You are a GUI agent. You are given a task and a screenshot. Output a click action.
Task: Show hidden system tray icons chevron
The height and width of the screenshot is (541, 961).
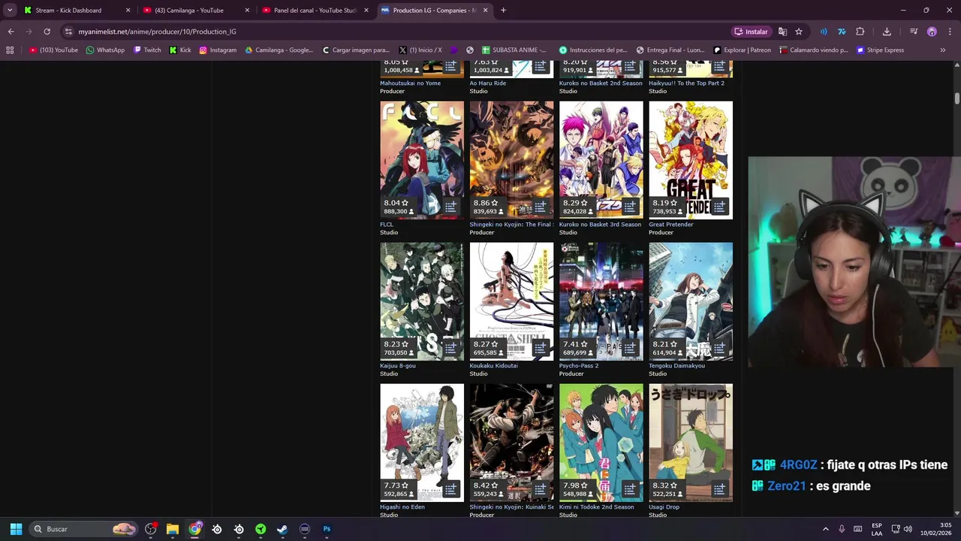click(x=826, y=529)
